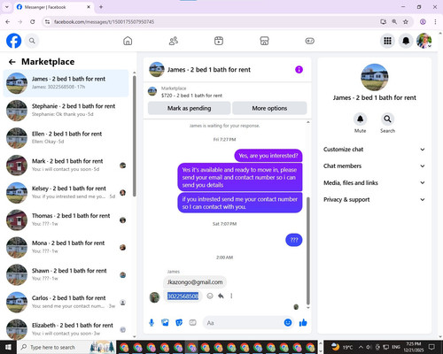Open the browser zoom magnifier icon
Viewport: 443px width, 354px height.
click(x=394, y=21)
